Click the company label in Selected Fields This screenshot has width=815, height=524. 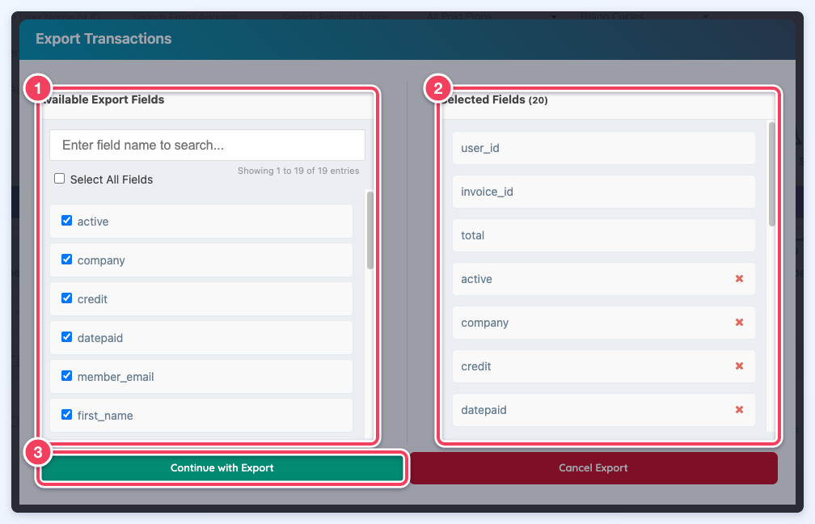pyautogui.click(x=485, y=323)
